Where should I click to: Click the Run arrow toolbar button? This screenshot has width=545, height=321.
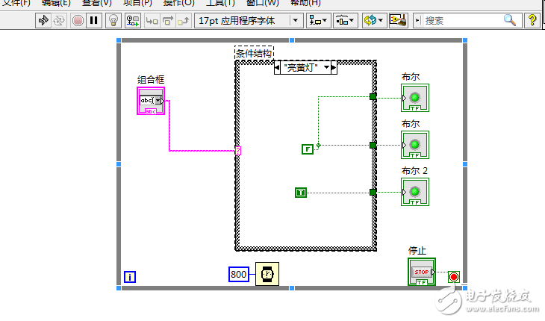point(43,20)
